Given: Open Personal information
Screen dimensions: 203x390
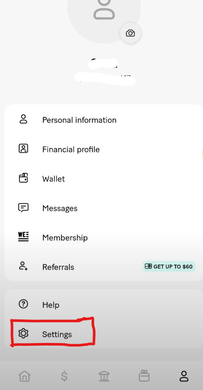Looking at the screenshot, I should click(104, 120).
